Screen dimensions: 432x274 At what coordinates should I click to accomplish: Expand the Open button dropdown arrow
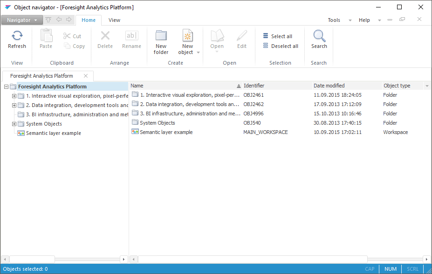tap(217, 52)
